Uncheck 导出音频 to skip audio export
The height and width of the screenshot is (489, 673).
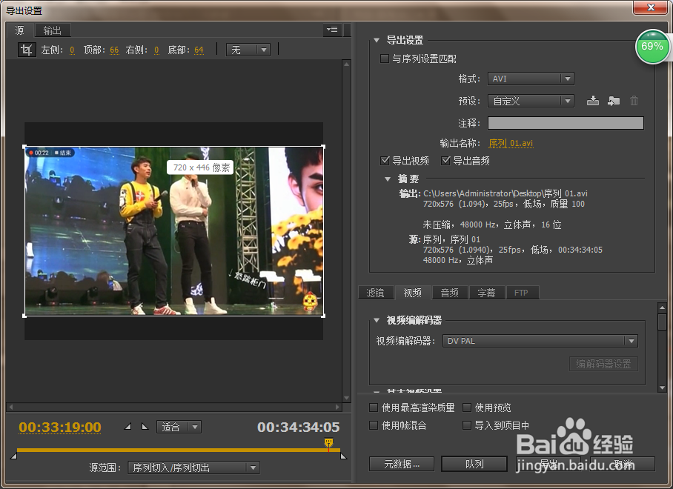(445, 160)
